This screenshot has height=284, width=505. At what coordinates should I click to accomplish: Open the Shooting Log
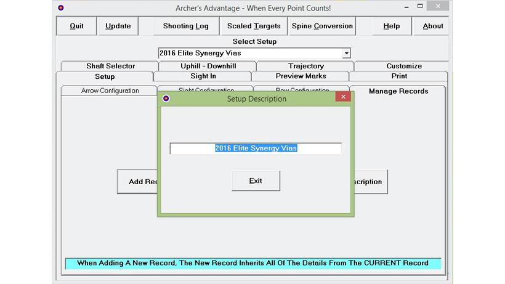[x=186, y=26]
